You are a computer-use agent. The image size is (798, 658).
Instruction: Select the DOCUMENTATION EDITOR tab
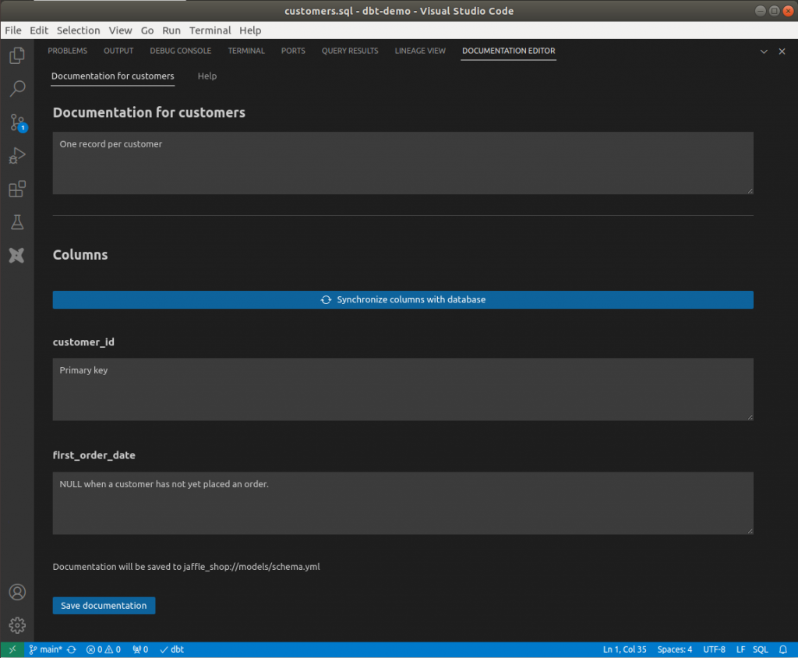(x=508, y=51)
